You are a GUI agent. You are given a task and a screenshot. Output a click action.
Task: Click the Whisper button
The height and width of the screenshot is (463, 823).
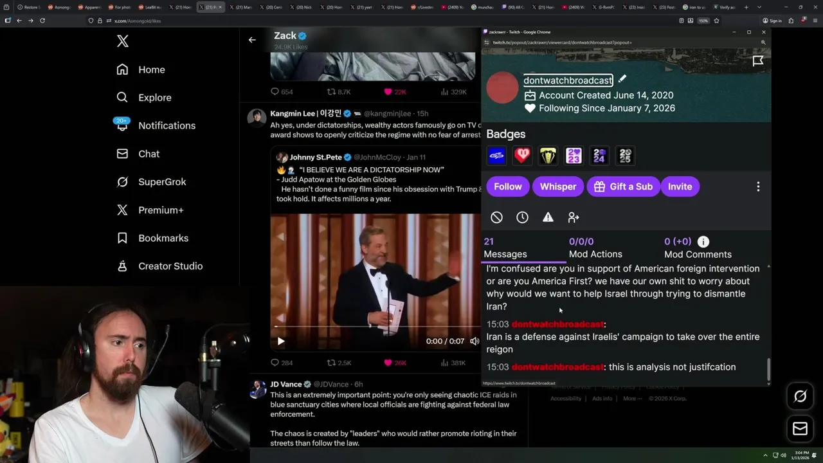click(558, 186)
